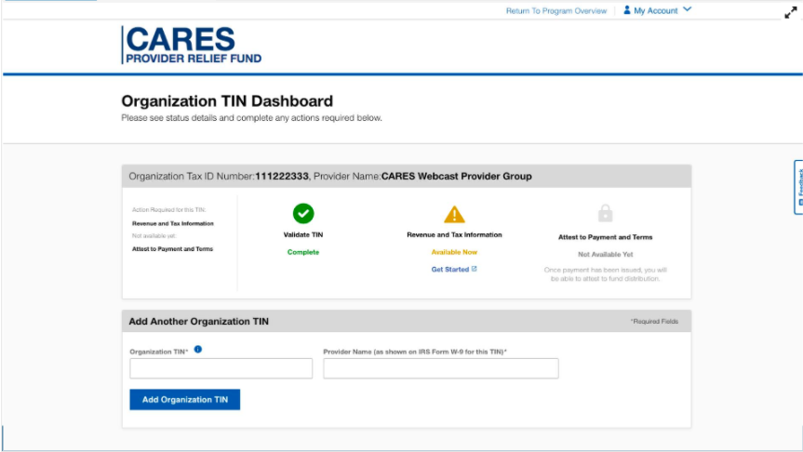
Task: Select the tax ID number 111222333
Action: pos(282,176)
